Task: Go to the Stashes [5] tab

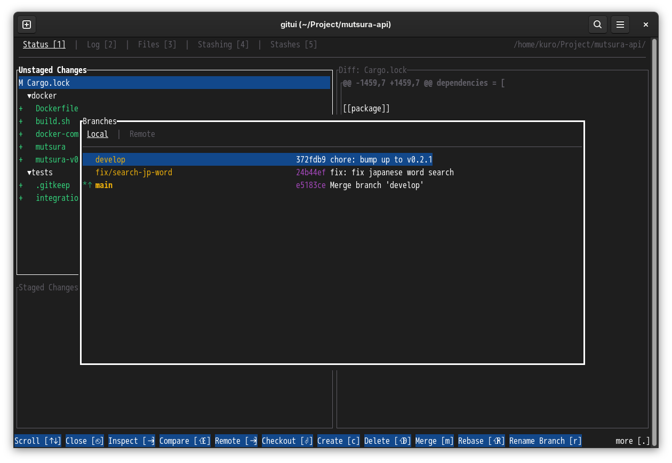Action: click(294, 45)
